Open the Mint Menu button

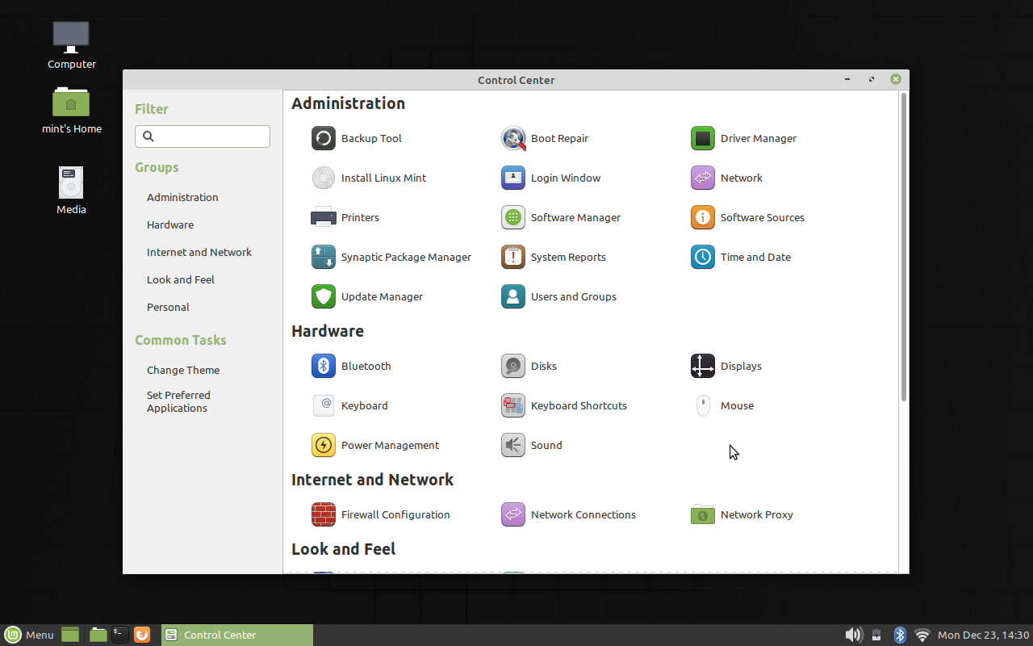[x=29, y=635]
